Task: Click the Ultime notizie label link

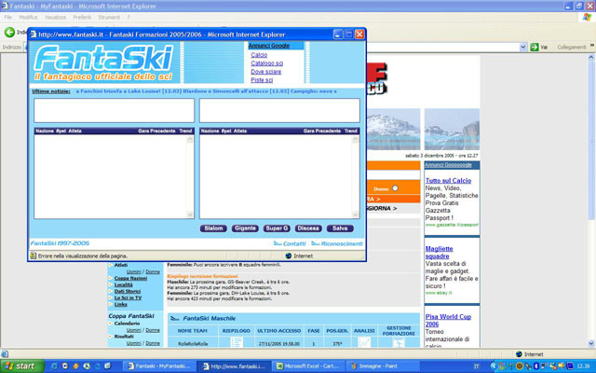Action: [51, 91]
